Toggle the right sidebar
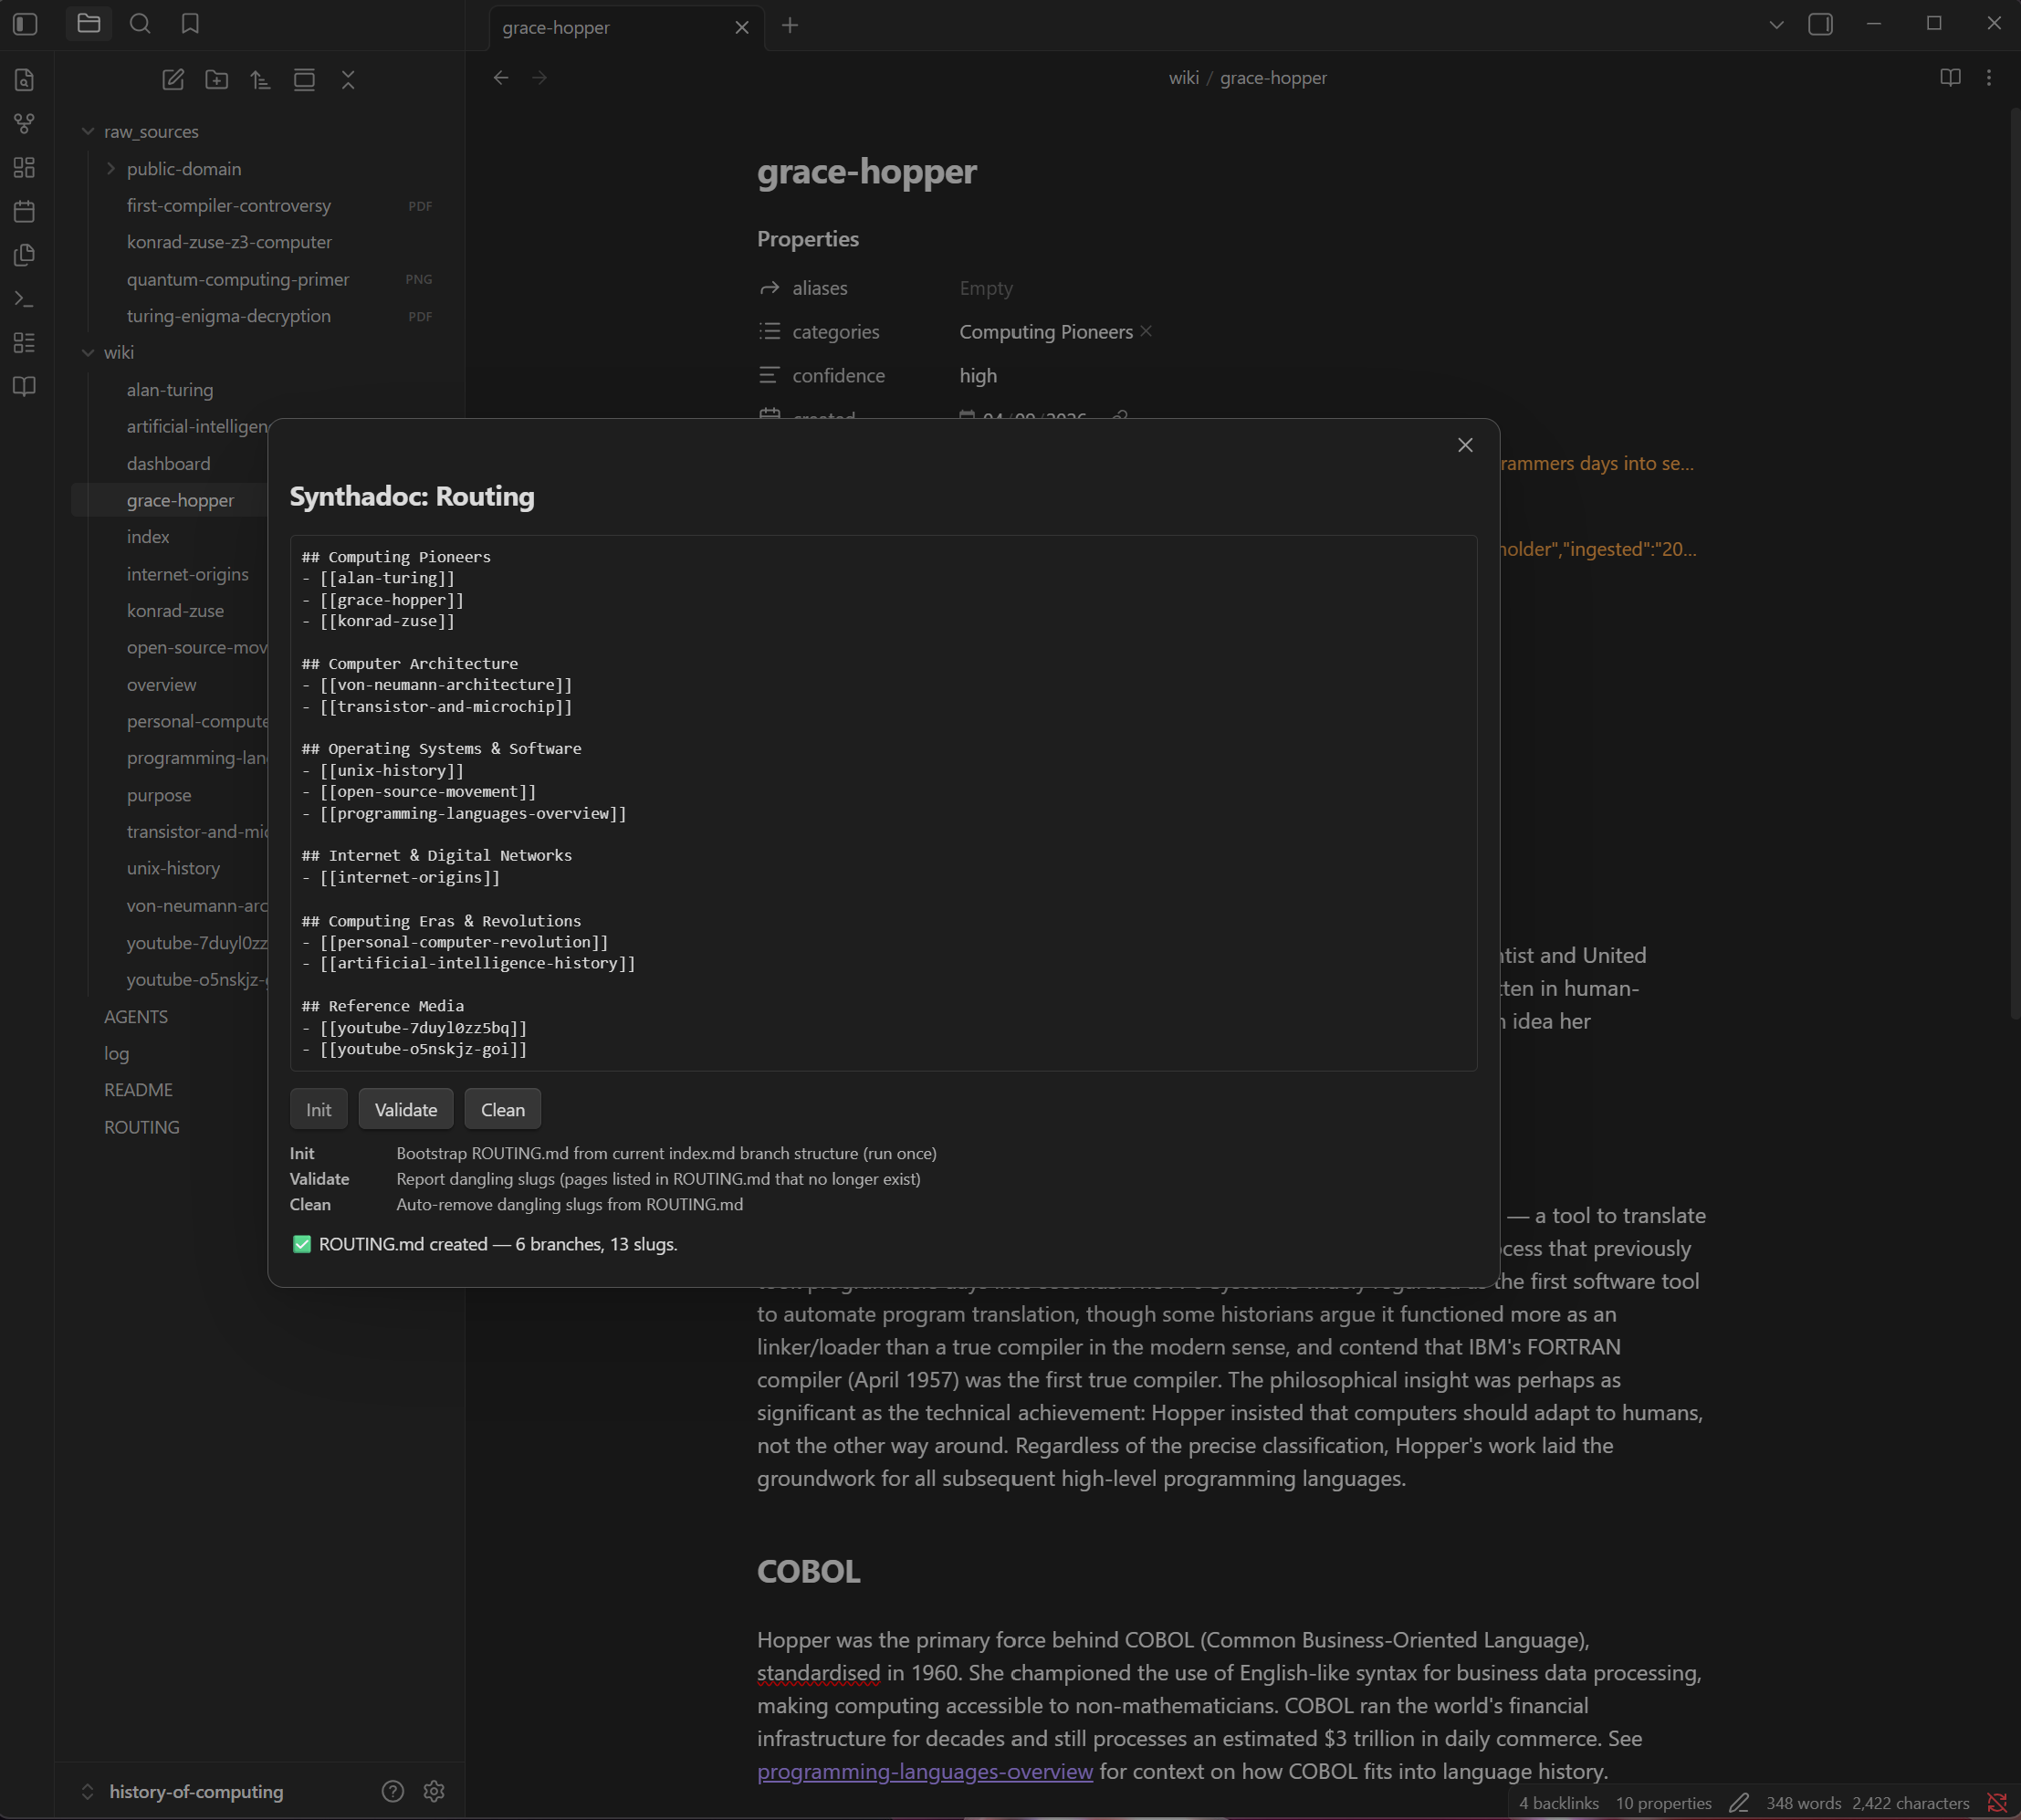This screenshot has width=2021, height=1820. pos(1821,24)
